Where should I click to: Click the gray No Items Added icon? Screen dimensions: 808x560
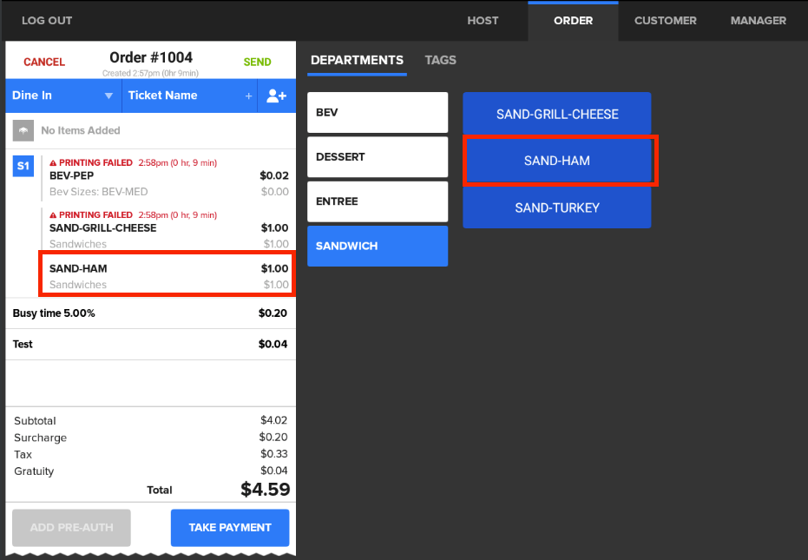click(x=23, y=130)
